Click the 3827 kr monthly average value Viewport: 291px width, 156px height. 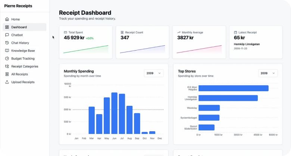[x=185, y=38]
